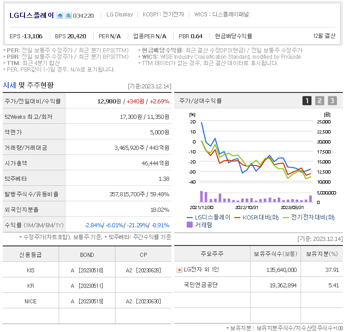Click the LG디스플레이 company name title
Viewport: 347px width, 332px height.
[32, 15]
